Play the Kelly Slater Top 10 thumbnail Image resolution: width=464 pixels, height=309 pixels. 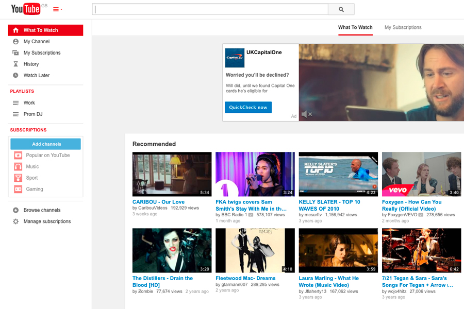tap(338, 174)
